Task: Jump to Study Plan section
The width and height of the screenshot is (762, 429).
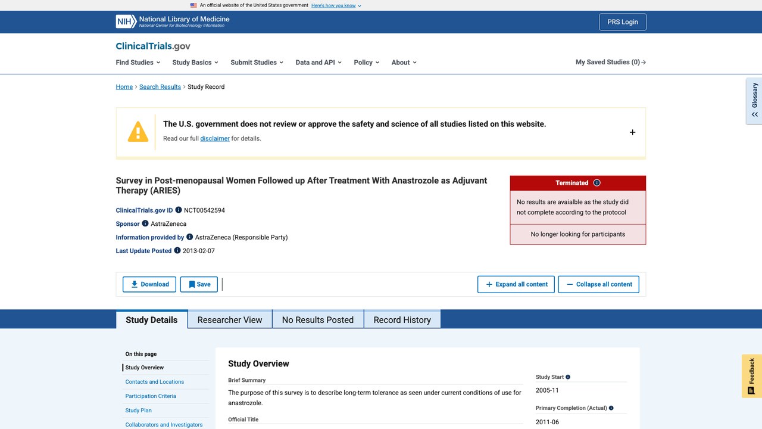Action: [x=139, y=411]
